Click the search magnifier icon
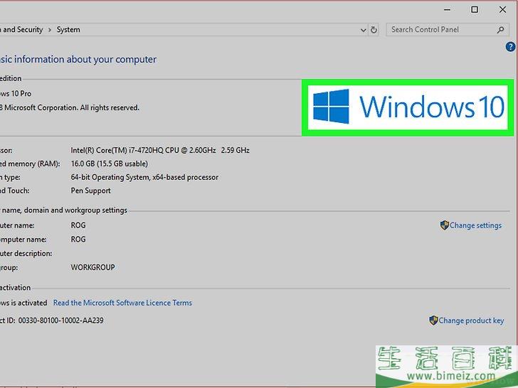518x388 pixels. [x=501, y=30]
